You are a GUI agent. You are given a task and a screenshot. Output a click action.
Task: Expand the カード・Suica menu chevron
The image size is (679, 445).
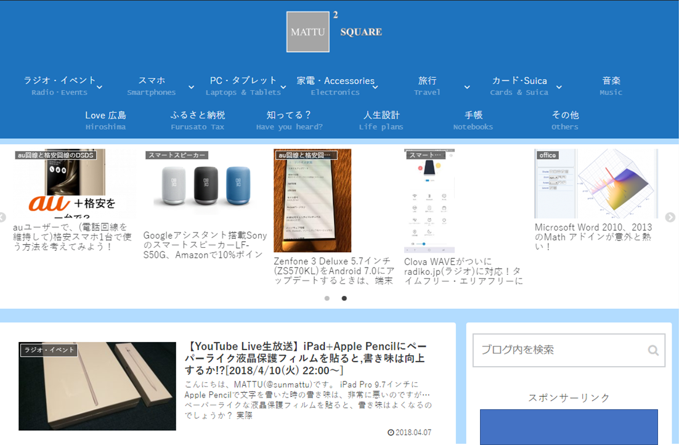coord(559,87)
